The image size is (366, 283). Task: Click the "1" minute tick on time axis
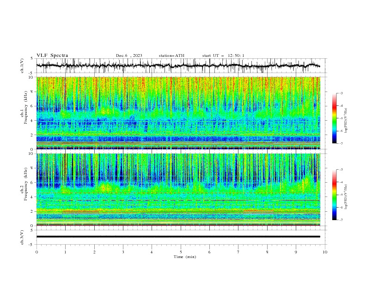(x=65, y=252)
